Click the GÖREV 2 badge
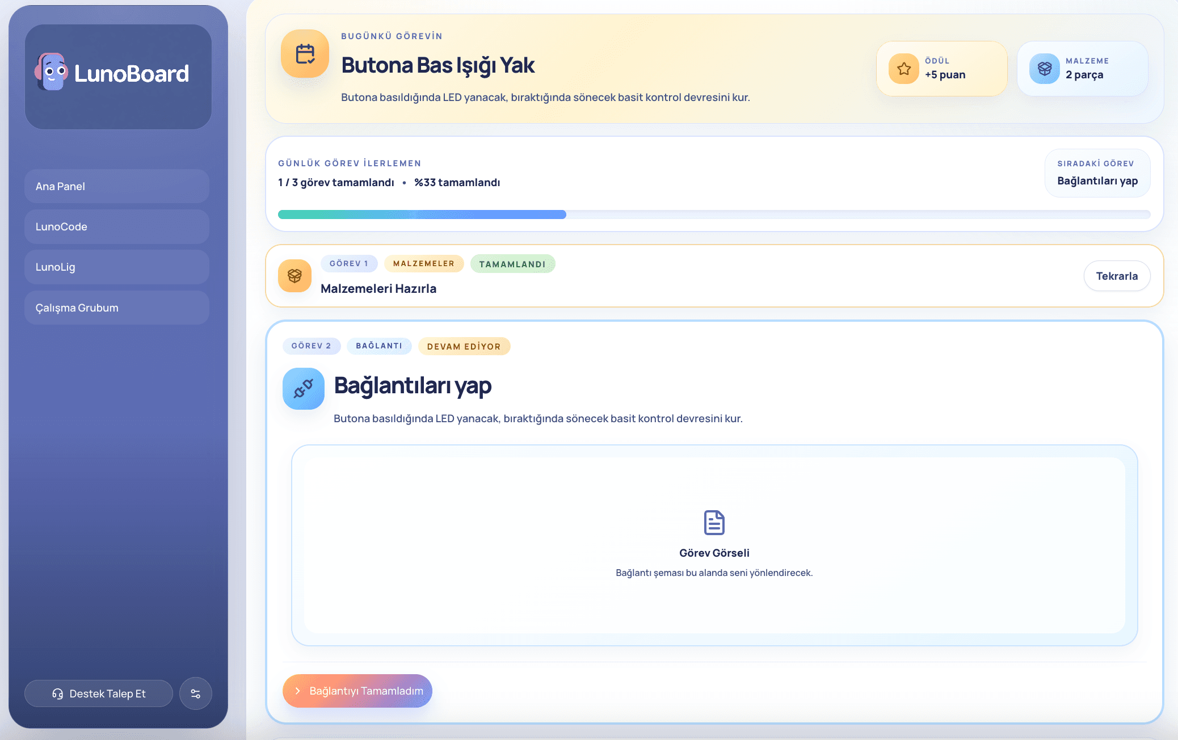The width and height of the screenshot is (1178, 740). pos(312,346)
